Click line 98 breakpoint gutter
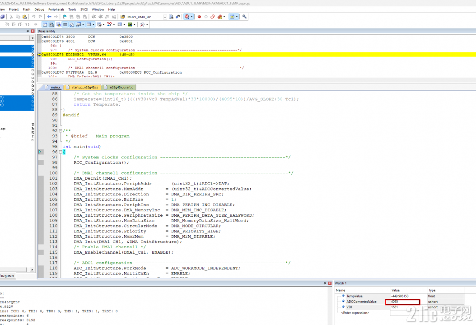476x325 pixels. pos(41,162)
